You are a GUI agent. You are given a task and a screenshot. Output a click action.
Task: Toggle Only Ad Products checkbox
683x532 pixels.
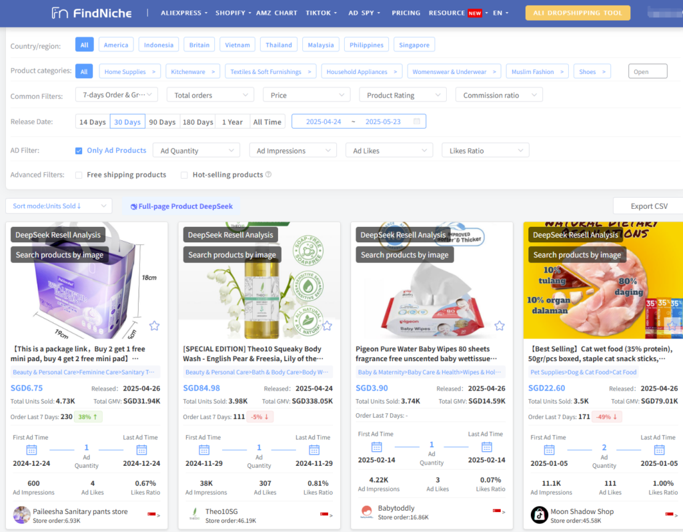click(x=79, y=151)
